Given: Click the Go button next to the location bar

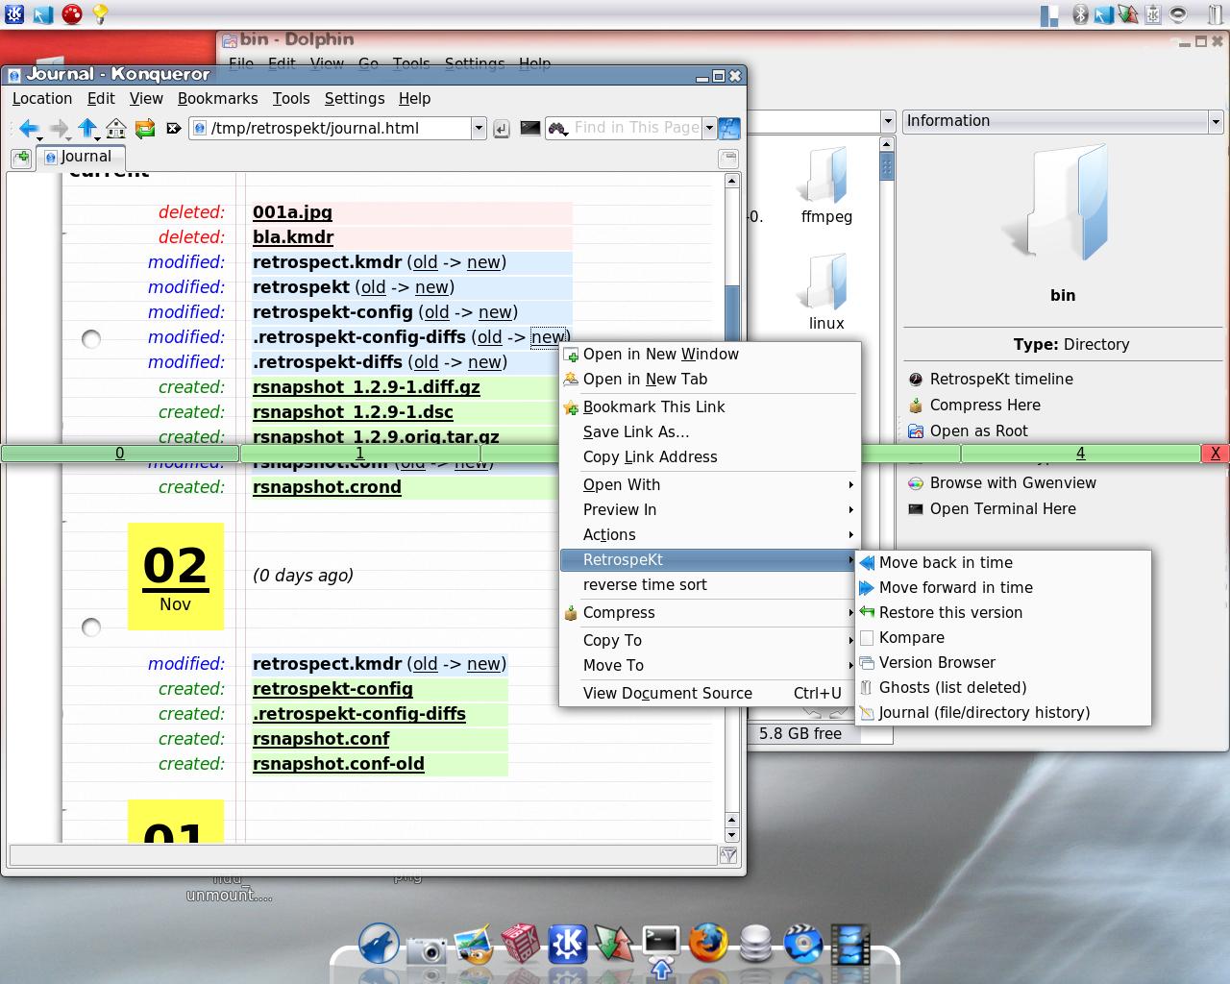Looking at the screenshot, I should point(501,129).
